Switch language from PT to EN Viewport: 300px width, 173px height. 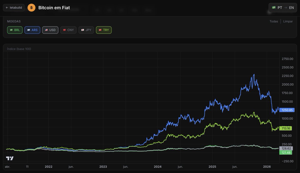click(283, 7)
